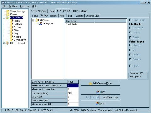151x113 pixels.
Task: Click the Idle timeout value 300
Action: (73, 93)
